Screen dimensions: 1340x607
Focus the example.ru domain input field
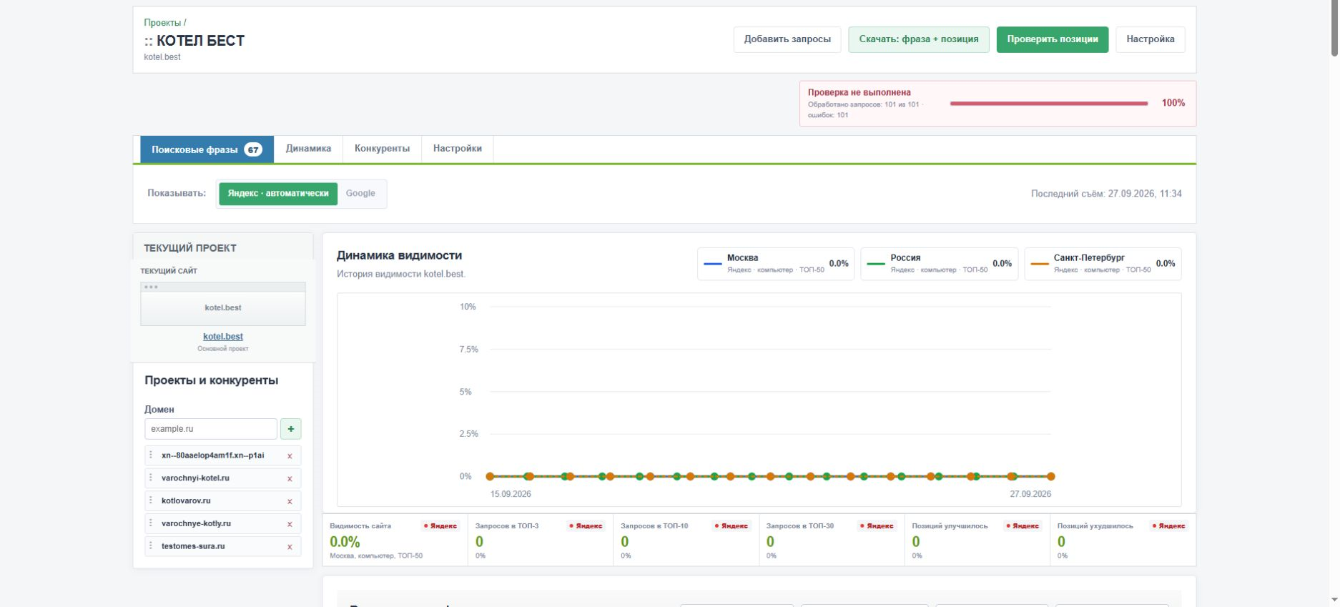(211, 429)
